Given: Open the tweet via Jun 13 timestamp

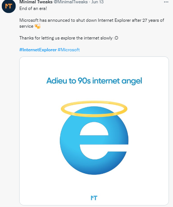Looking at the screenshot, I should click(x=97, y=2).
